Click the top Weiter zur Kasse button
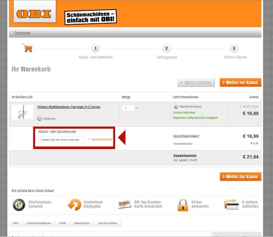 pos(240,82)
